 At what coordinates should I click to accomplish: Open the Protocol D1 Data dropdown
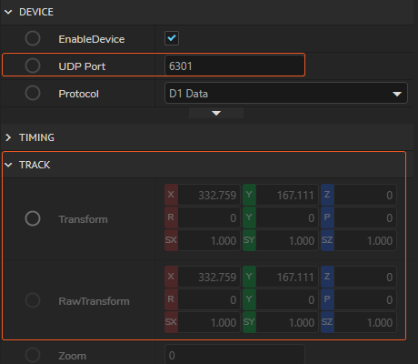pyautogui.click(x=286, y=93)
